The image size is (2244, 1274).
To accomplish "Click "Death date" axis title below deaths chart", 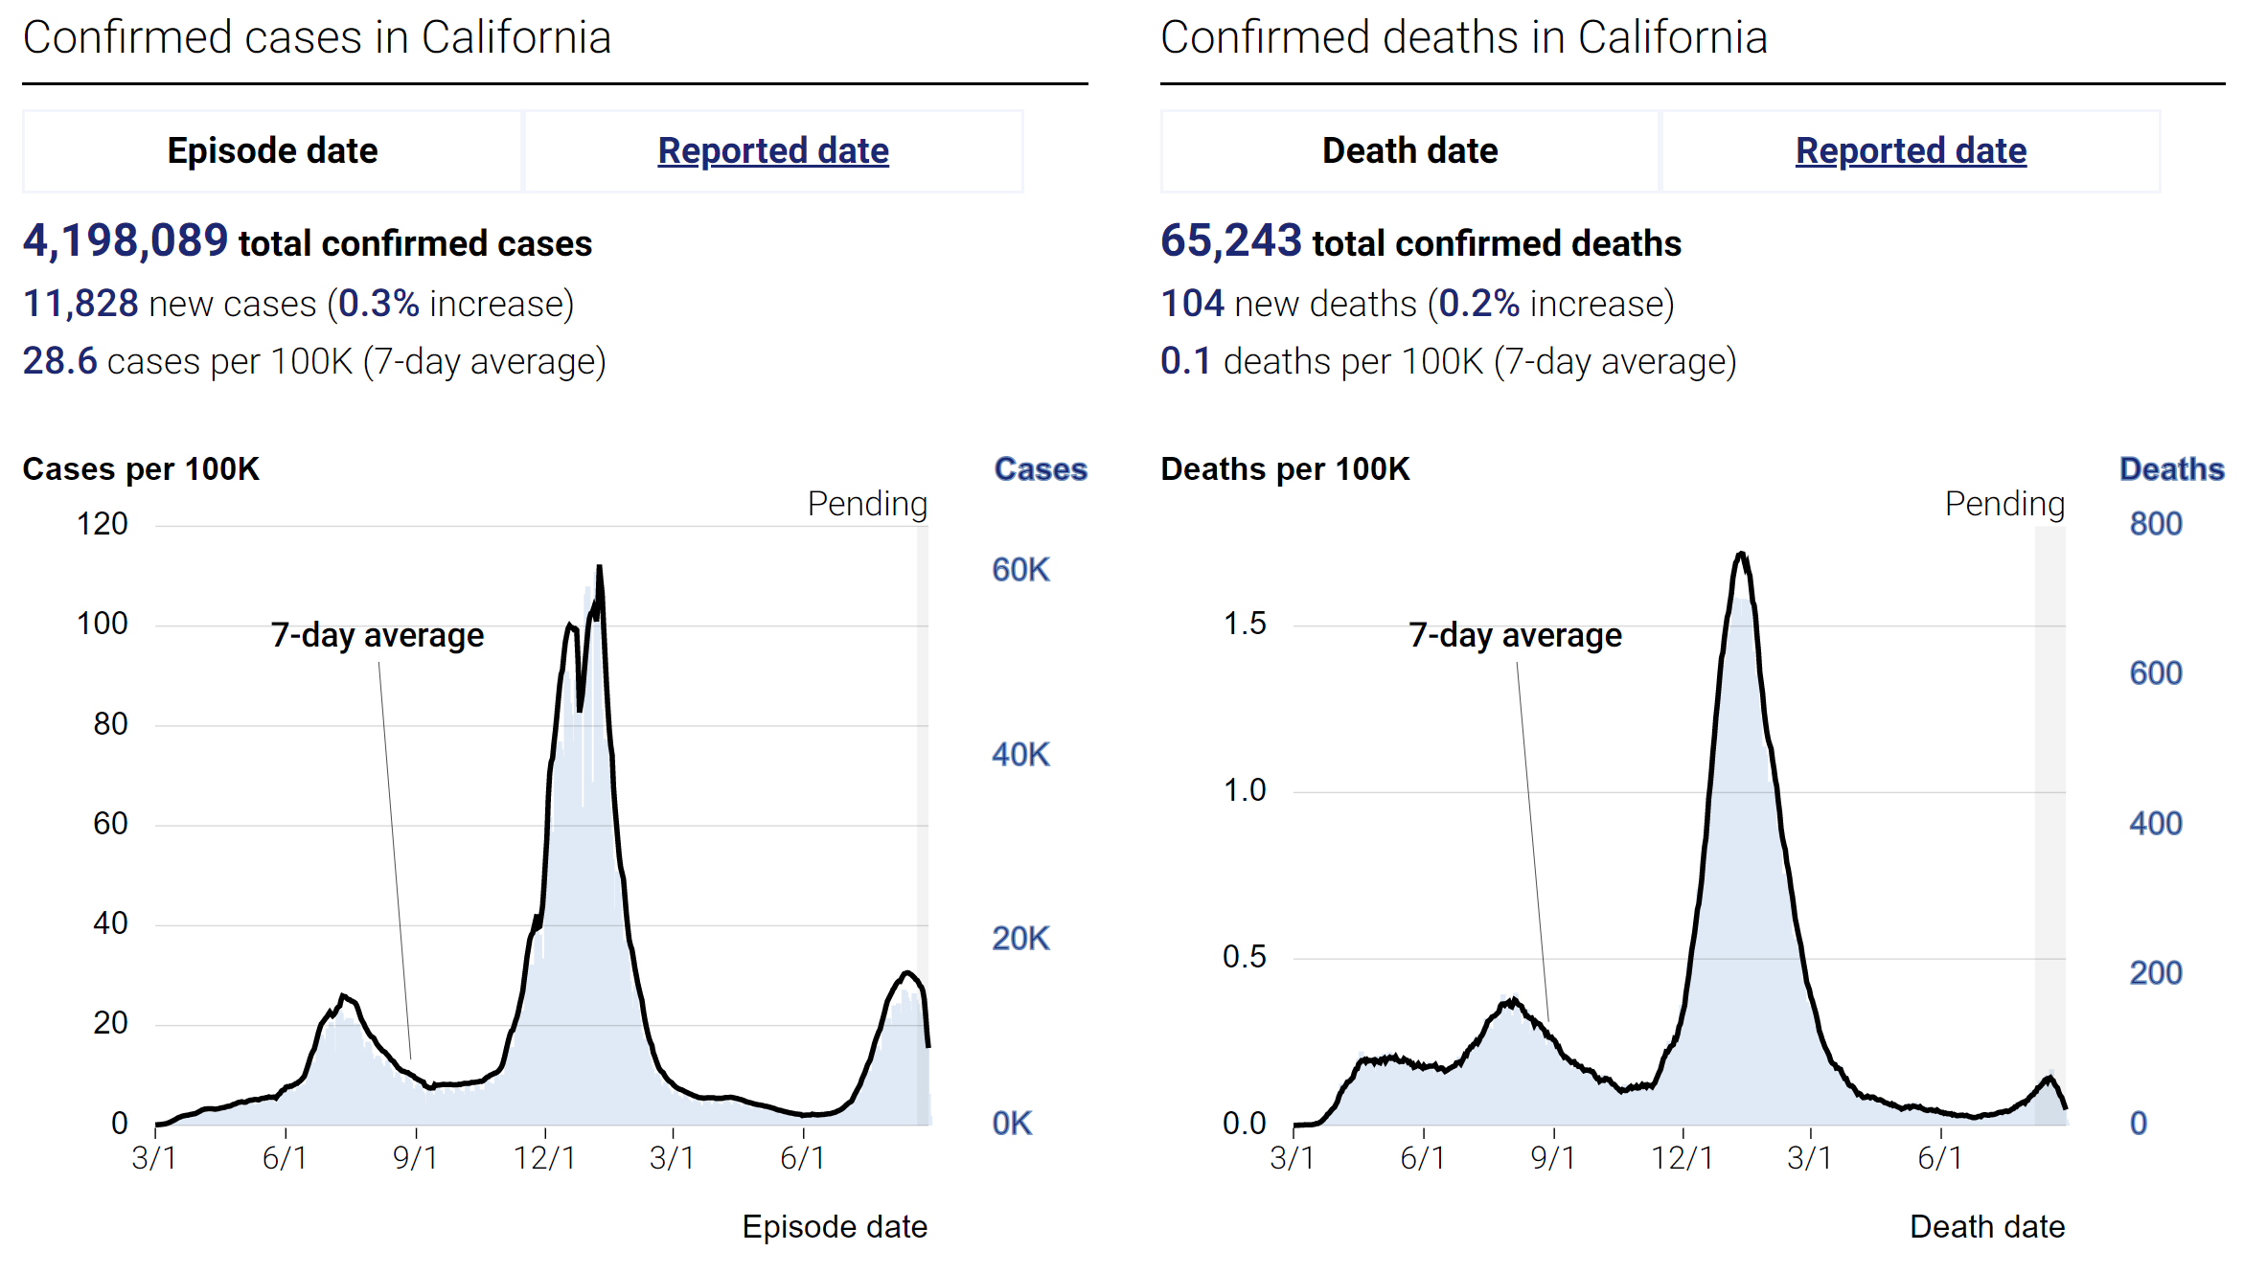I will pyautogui.click(x=1987, y=1227).
